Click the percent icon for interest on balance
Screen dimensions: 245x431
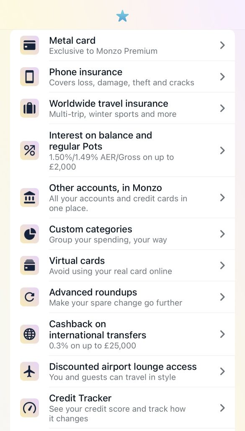point(29,150)
